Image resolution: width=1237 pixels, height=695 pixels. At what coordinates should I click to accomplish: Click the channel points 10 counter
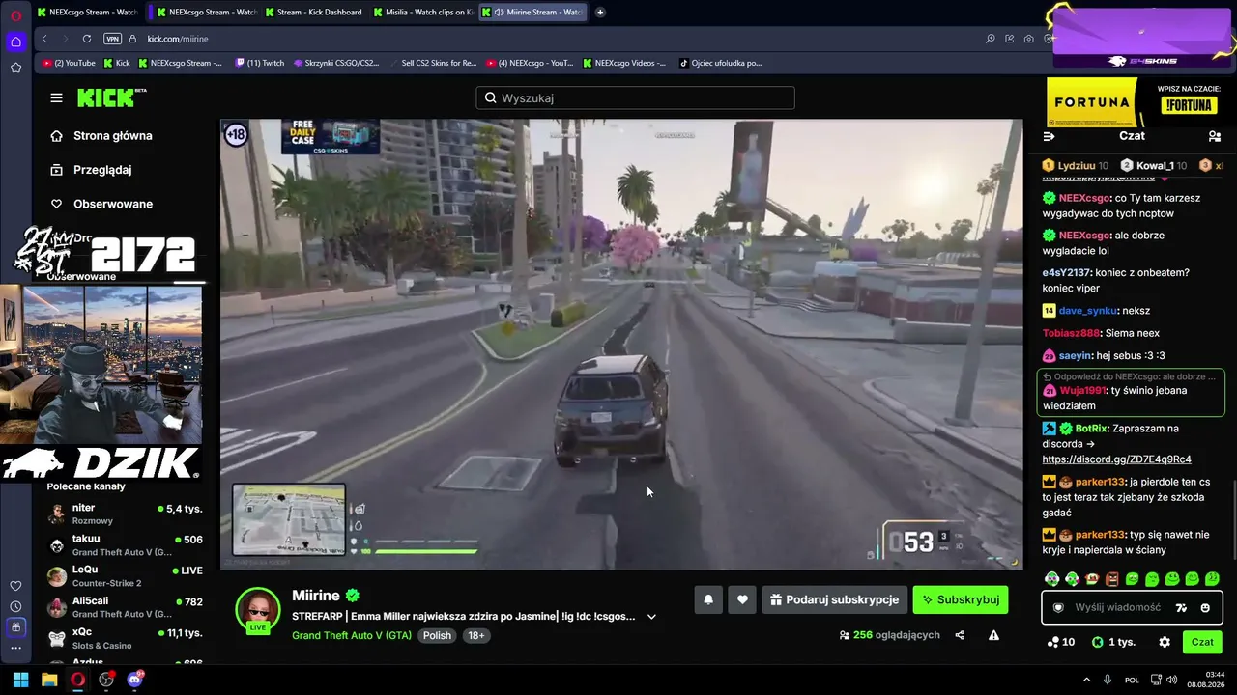coord(1061,642)
